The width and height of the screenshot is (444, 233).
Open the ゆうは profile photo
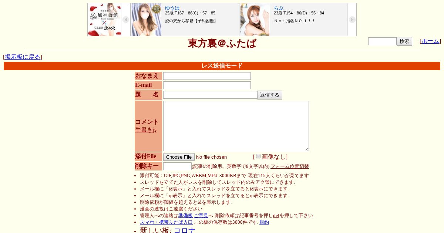146,20
